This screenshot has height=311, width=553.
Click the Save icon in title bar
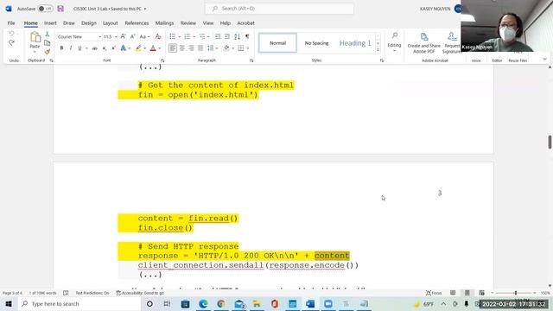(x=60, y=9)
